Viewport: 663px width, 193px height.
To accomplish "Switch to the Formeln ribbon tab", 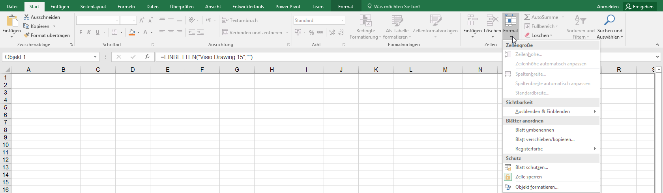I will click(x=126, y=6).
